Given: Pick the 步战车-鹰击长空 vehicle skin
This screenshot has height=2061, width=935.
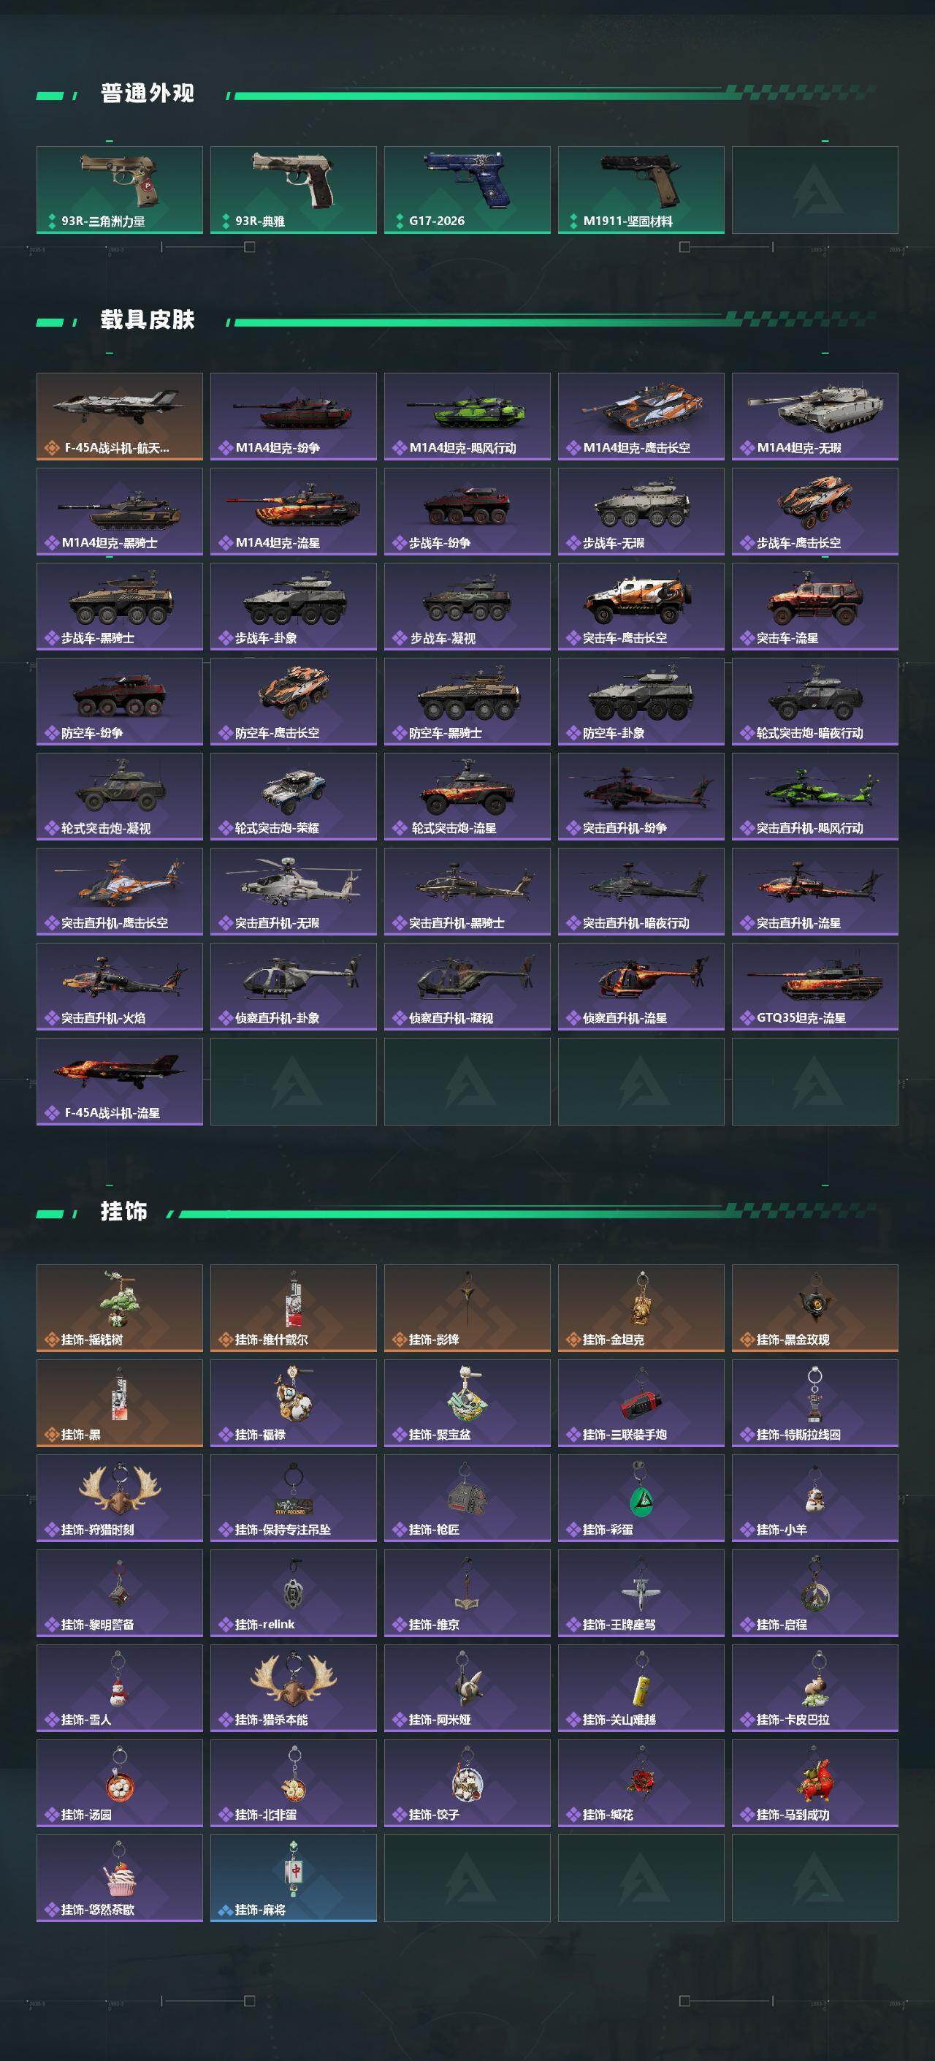Looking at the screenshot, I should coord(815,512).
